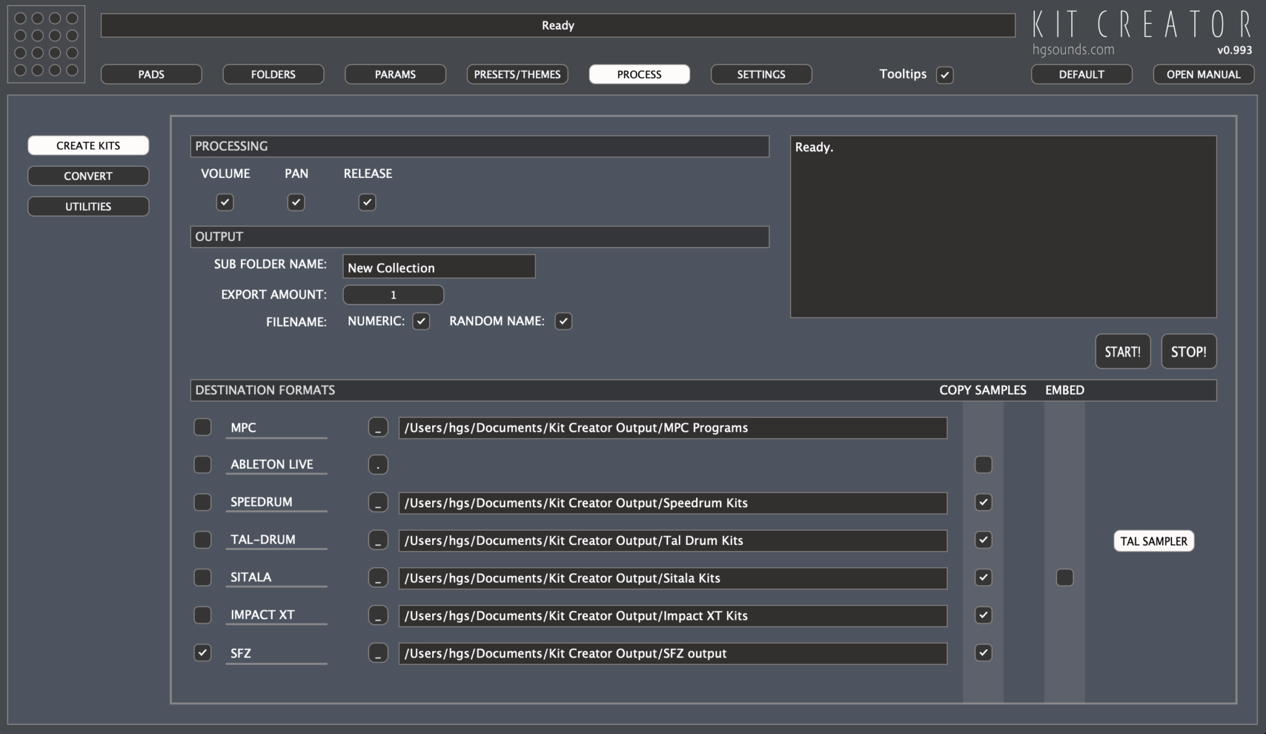
Task: Click the Kit Creator pad grid logo
Action: tap(46, 44)
